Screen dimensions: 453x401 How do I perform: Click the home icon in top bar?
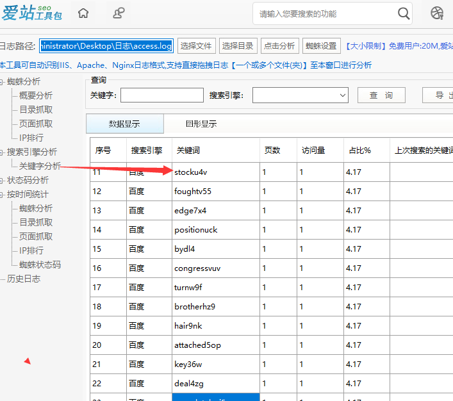click(83, 13)
